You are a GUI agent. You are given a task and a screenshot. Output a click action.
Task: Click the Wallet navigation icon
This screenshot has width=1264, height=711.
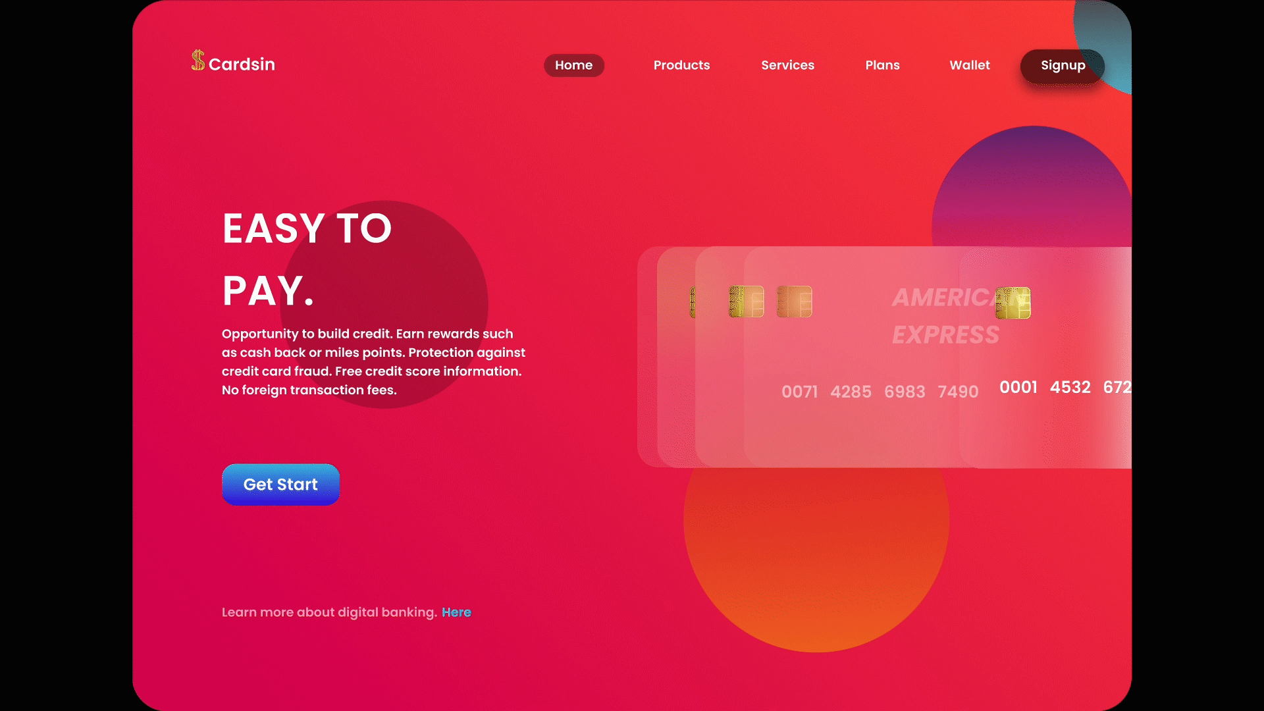click(970, 65)
